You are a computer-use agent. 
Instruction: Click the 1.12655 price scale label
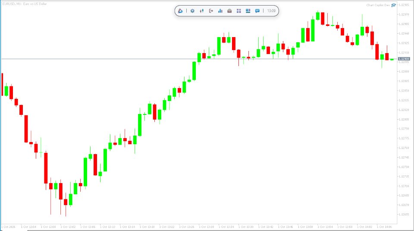[404, 214]
